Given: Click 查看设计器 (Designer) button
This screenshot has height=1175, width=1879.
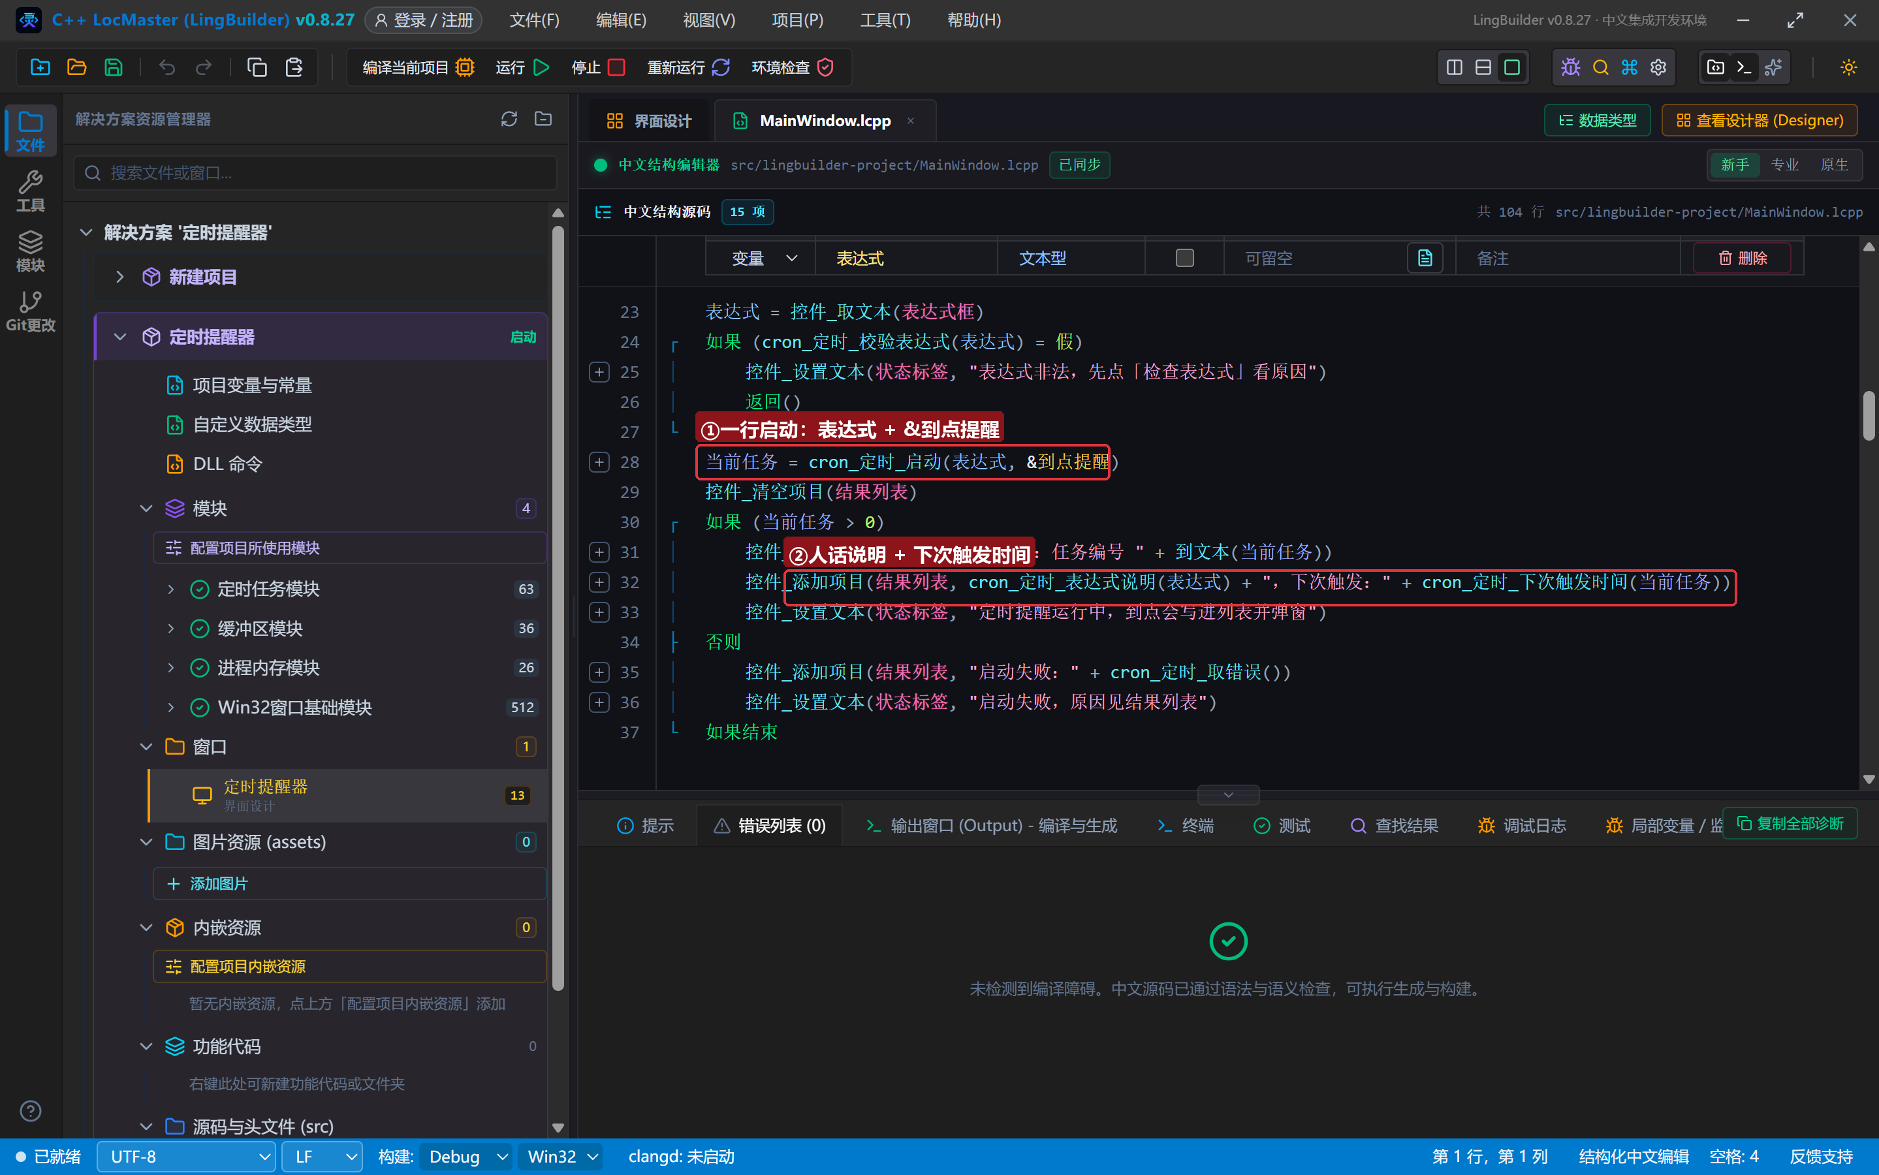Looking at the screenshot, I should point(1760,121).
